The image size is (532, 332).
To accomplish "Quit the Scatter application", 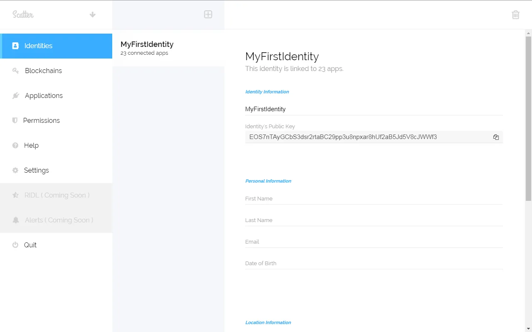I will coord(56,245).
